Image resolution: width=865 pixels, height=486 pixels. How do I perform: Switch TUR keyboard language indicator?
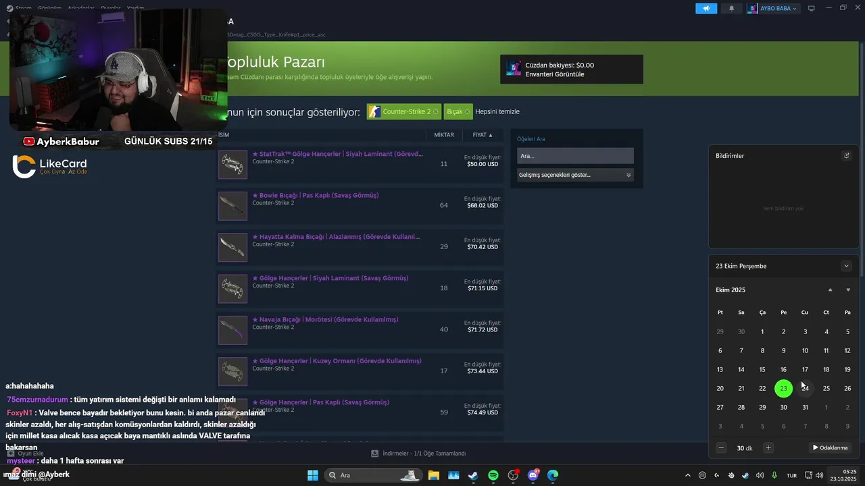click(791, 475)
